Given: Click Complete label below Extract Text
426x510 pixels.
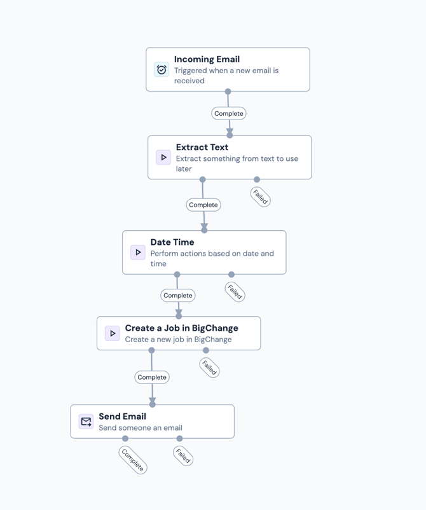Looking at the screenshot, I should [203, 205].
